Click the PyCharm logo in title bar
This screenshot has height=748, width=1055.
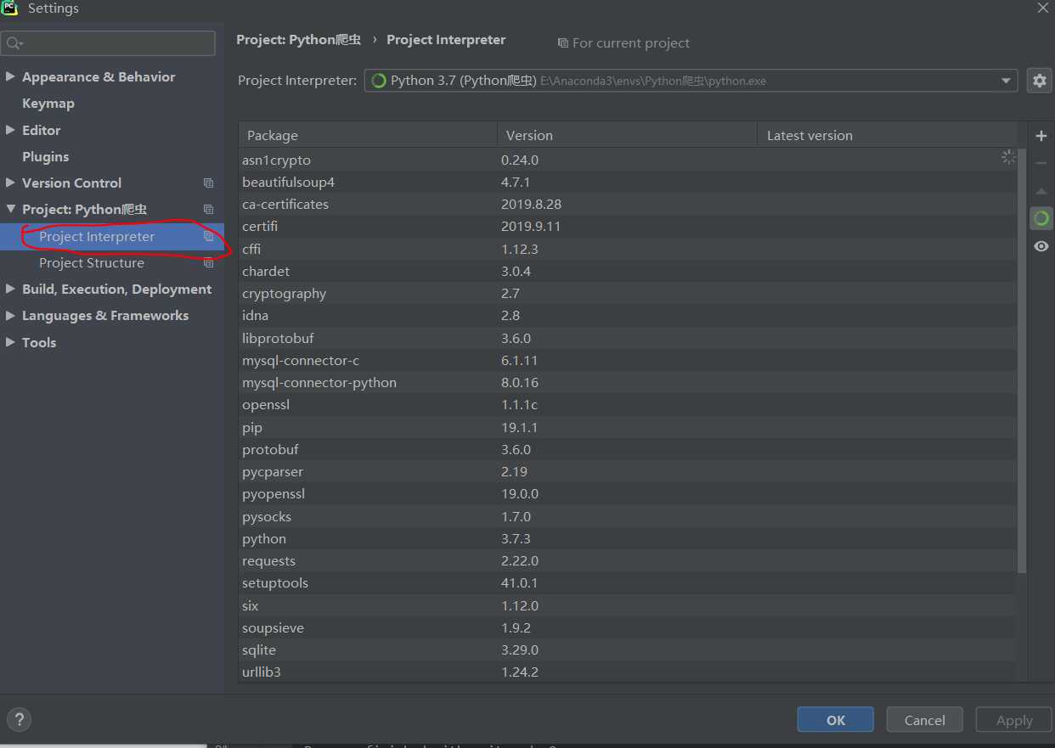coord(10,8)
